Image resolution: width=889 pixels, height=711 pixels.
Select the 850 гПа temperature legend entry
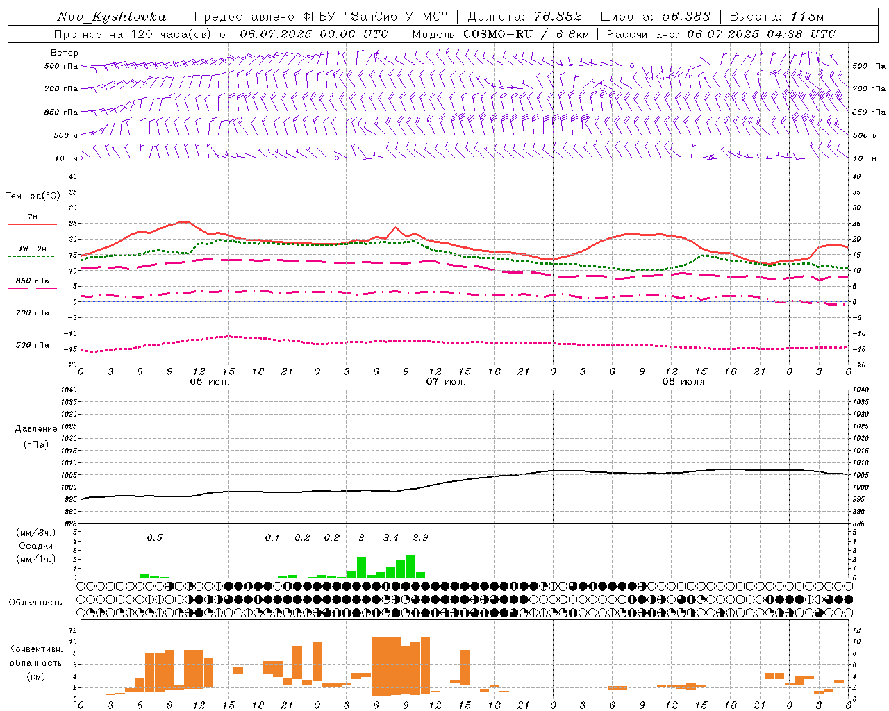coord(32,281)
